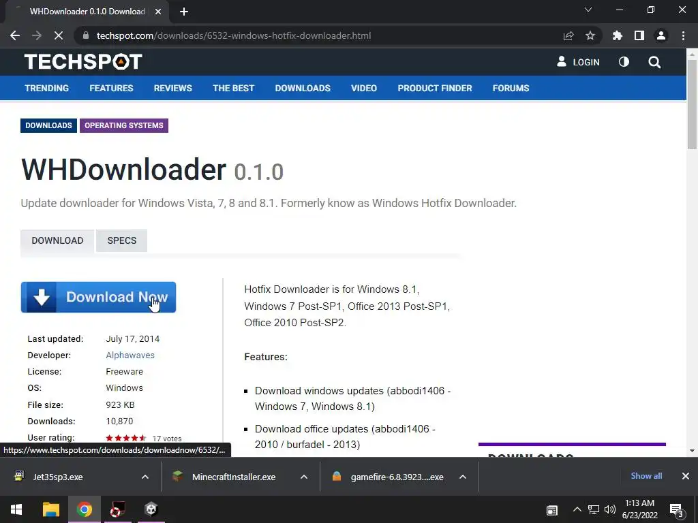698x523 pixels.
Task: Open the Windows Start menu
Action: tap(16, 509)
